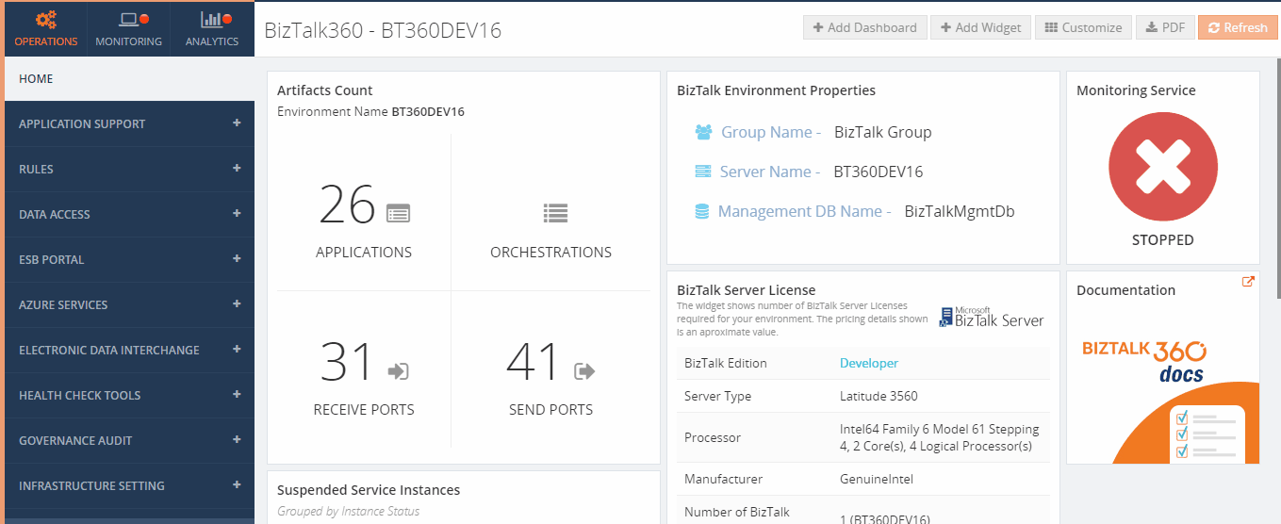Click the Group Name people icon
The image size is (1281, 524).
(x=704, y=132)
